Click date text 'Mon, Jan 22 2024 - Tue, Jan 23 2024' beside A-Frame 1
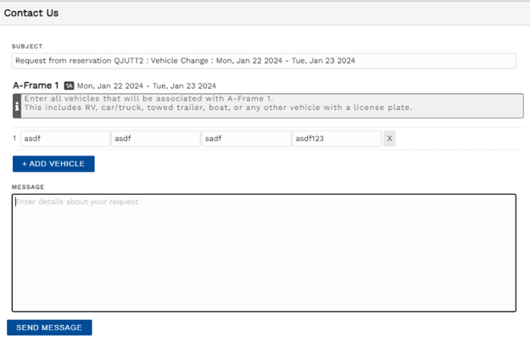The image size is (530, 347). (147, 86)
